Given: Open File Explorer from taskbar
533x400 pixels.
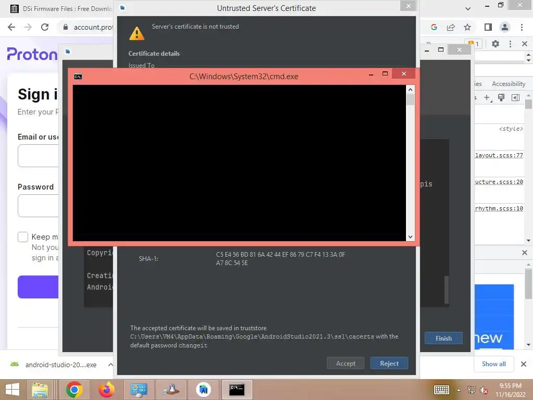Looking at the screenshot, I should (40, 390).
